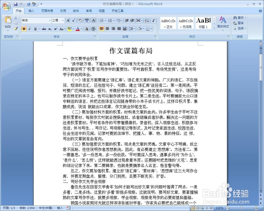Toggle Center paragraph alignment

[x=107, y=29]
